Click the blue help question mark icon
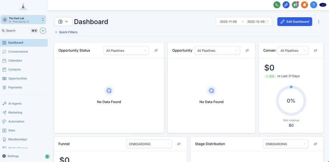 point(314,5)
